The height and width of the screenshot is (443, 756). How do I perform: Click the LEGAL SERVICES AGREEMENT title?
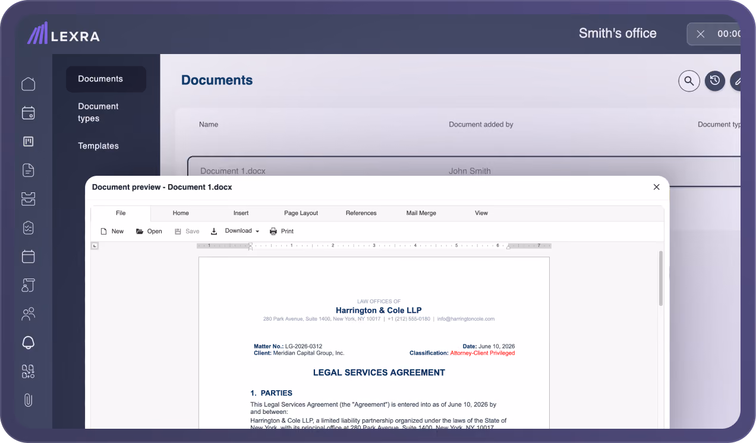click(379, 373)
